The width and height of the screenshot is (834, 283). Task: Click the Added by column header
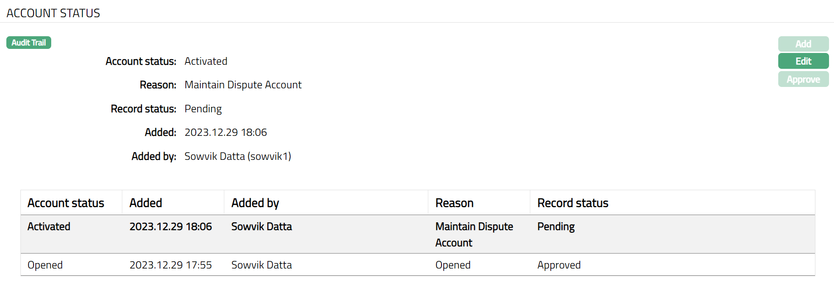pos(255,203)
